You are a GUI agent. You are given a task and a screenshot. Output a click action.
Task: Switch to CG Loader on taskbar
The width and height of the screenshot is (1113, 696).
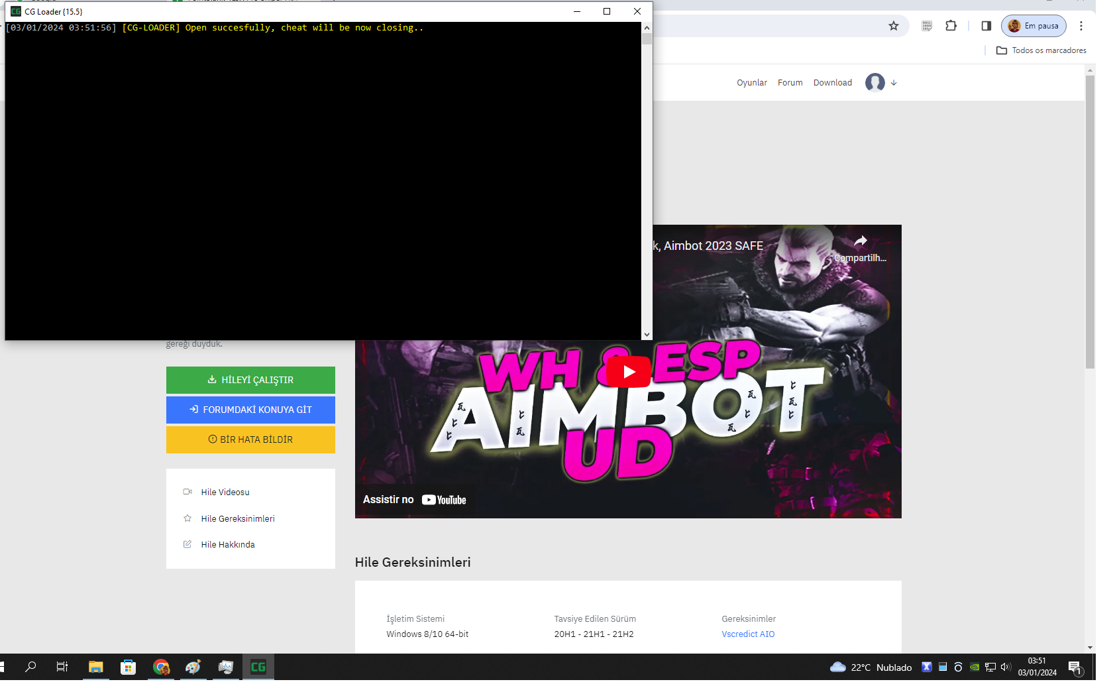click(258, 667)
